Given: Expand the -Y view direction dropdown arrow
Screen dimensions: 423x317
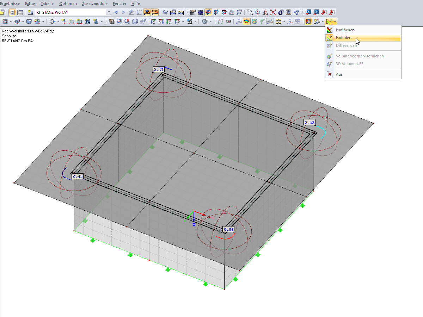Looking at the screenshot, I should (183, 21).
